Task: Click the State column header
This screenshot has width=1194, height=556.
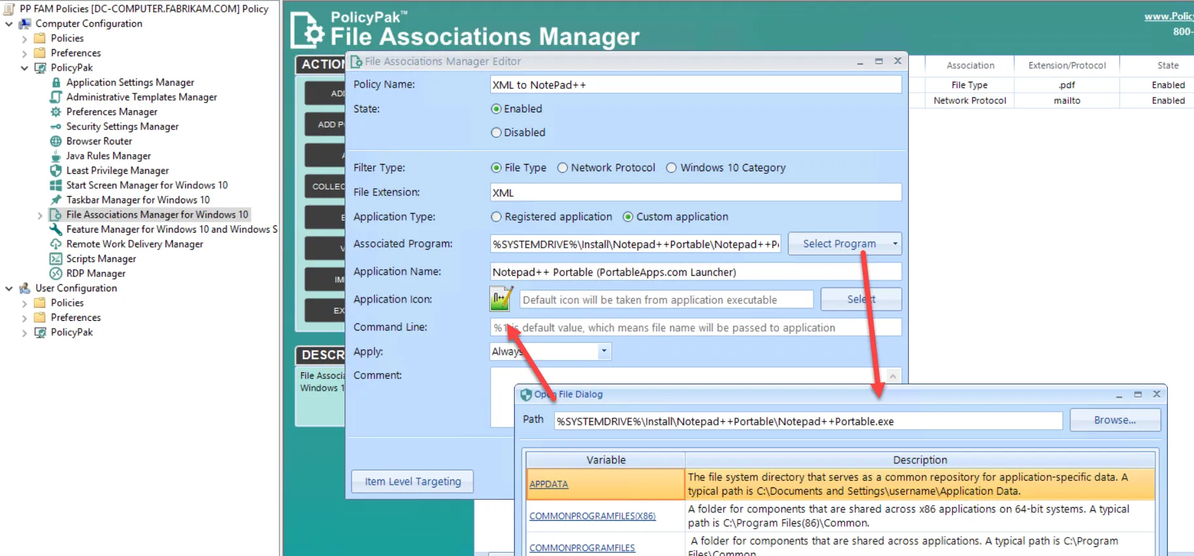Action: point(1168,65)
